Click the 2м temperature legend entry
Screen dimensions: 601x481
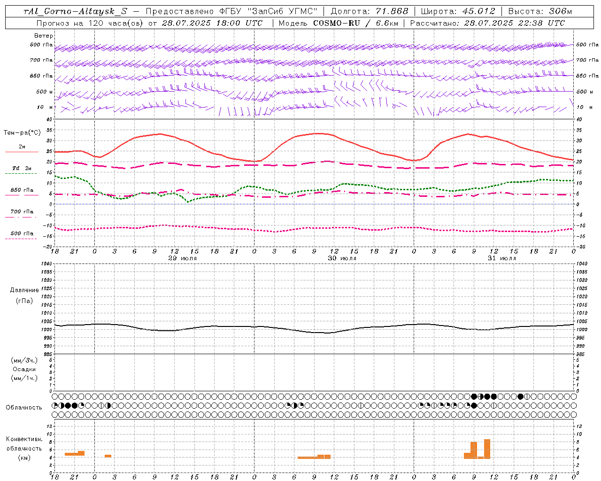tap(22, 147)
